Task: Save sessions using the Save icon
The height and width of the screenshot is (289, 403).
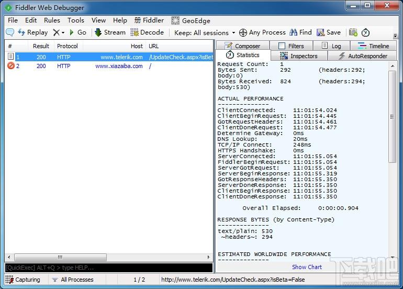Action: click(329, 32)
